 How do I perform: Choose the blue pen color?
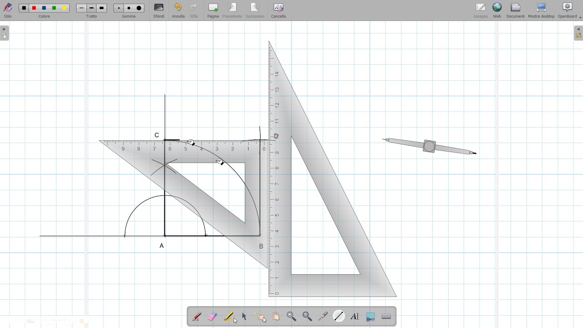(44, 8)
